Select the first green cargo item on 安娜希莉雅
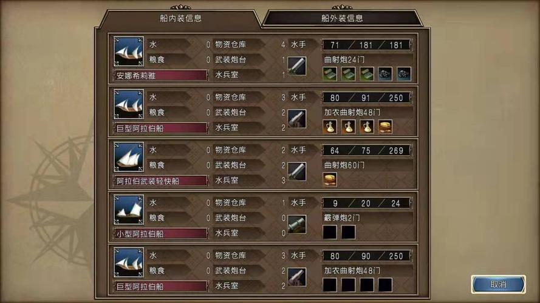This screenshot has height=303, width=540. tap(330, 74)
